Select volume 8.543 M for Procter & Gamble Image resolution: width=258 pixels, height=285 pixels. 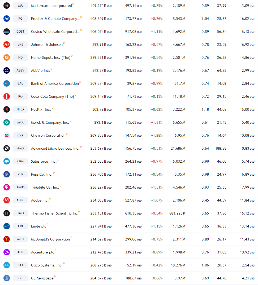179,19
